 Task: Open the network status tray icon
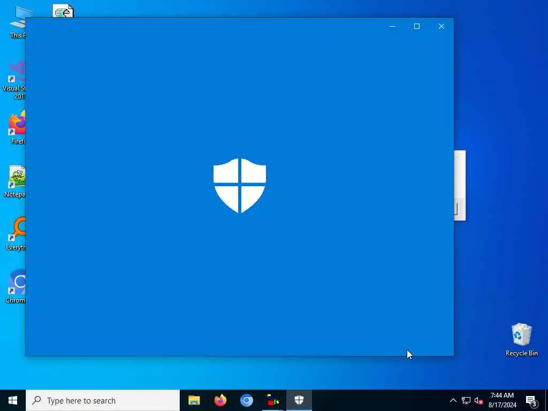click(466, 400)
